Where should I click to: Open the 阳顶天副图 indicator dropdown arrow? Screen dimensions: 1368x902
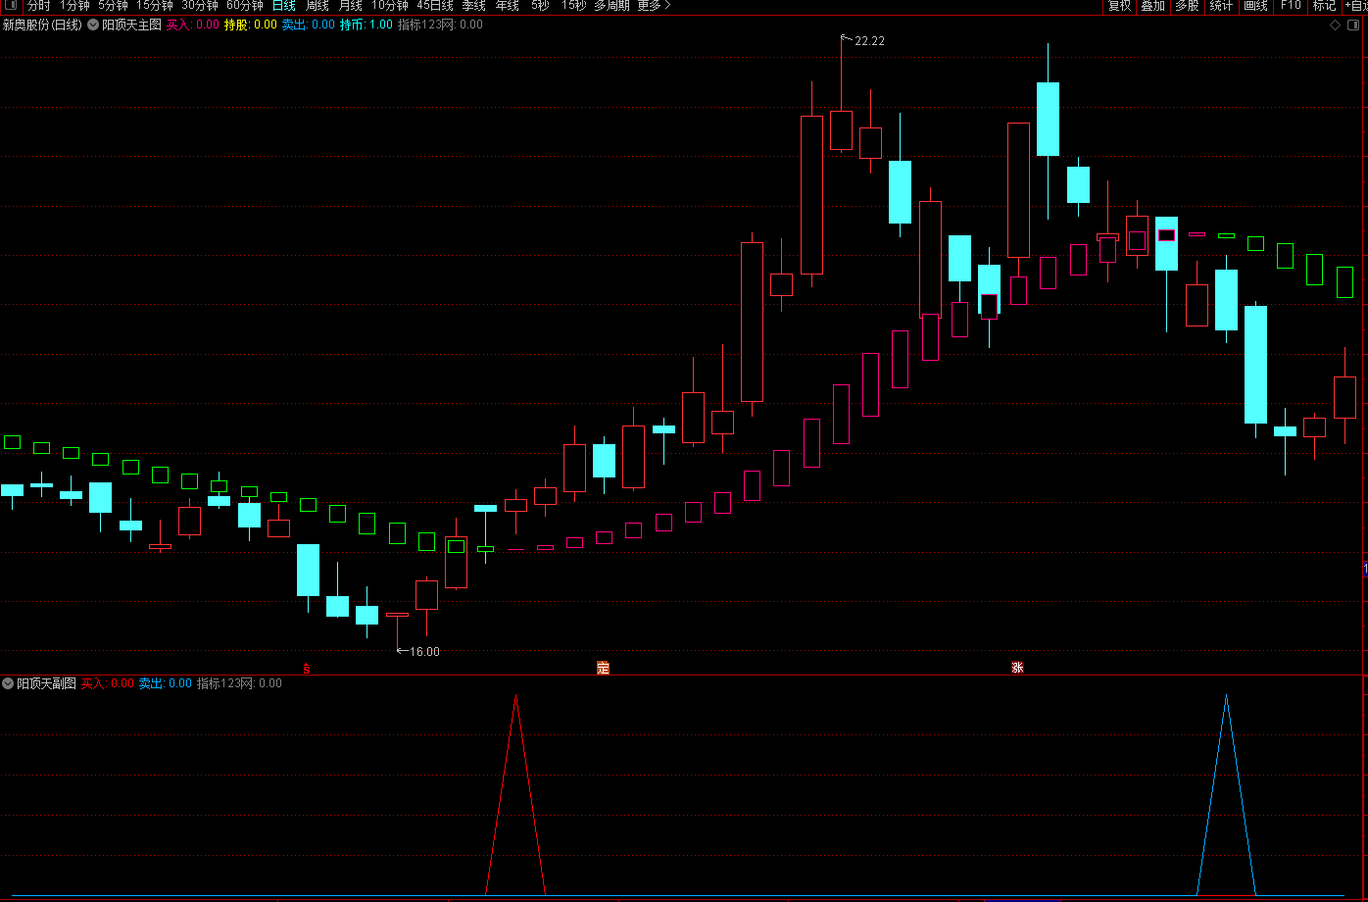point(8,683)
